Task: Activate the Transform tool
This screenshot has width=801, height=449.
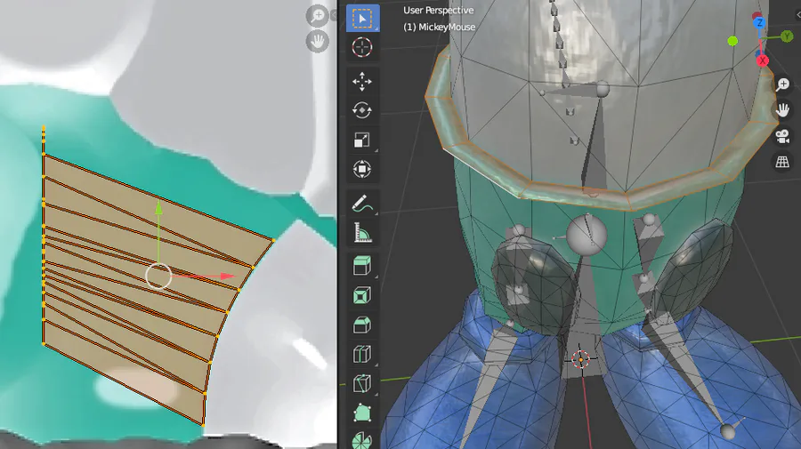Action: pyautogui.click(x=362, y=169)
